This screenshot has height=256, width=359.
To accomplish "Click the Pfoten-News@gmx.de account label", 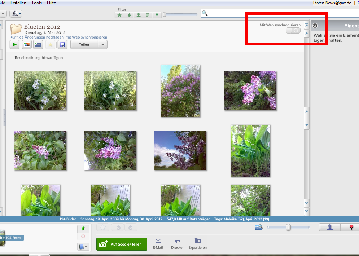I will pos(332,3).
